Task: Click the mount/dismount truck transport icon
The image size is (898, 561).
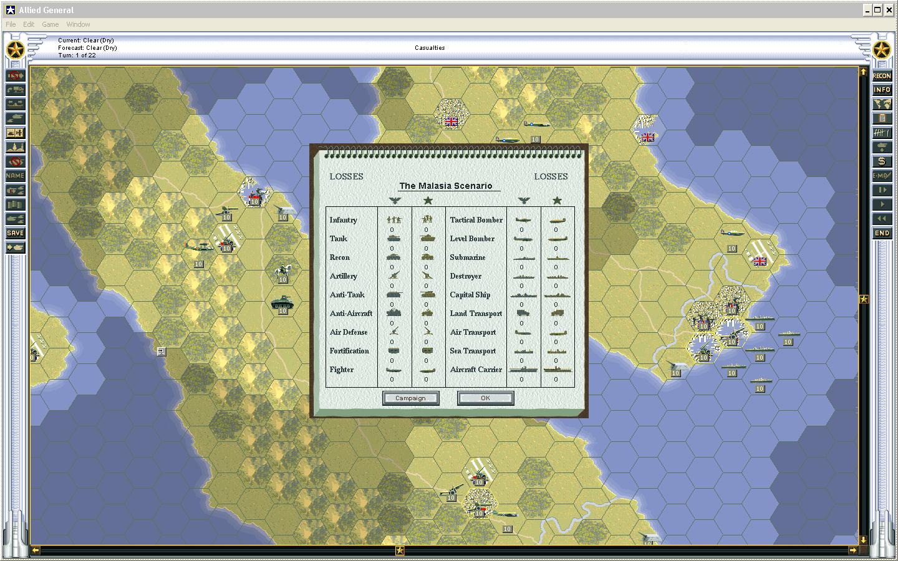Action: click(x=16, y=90)
